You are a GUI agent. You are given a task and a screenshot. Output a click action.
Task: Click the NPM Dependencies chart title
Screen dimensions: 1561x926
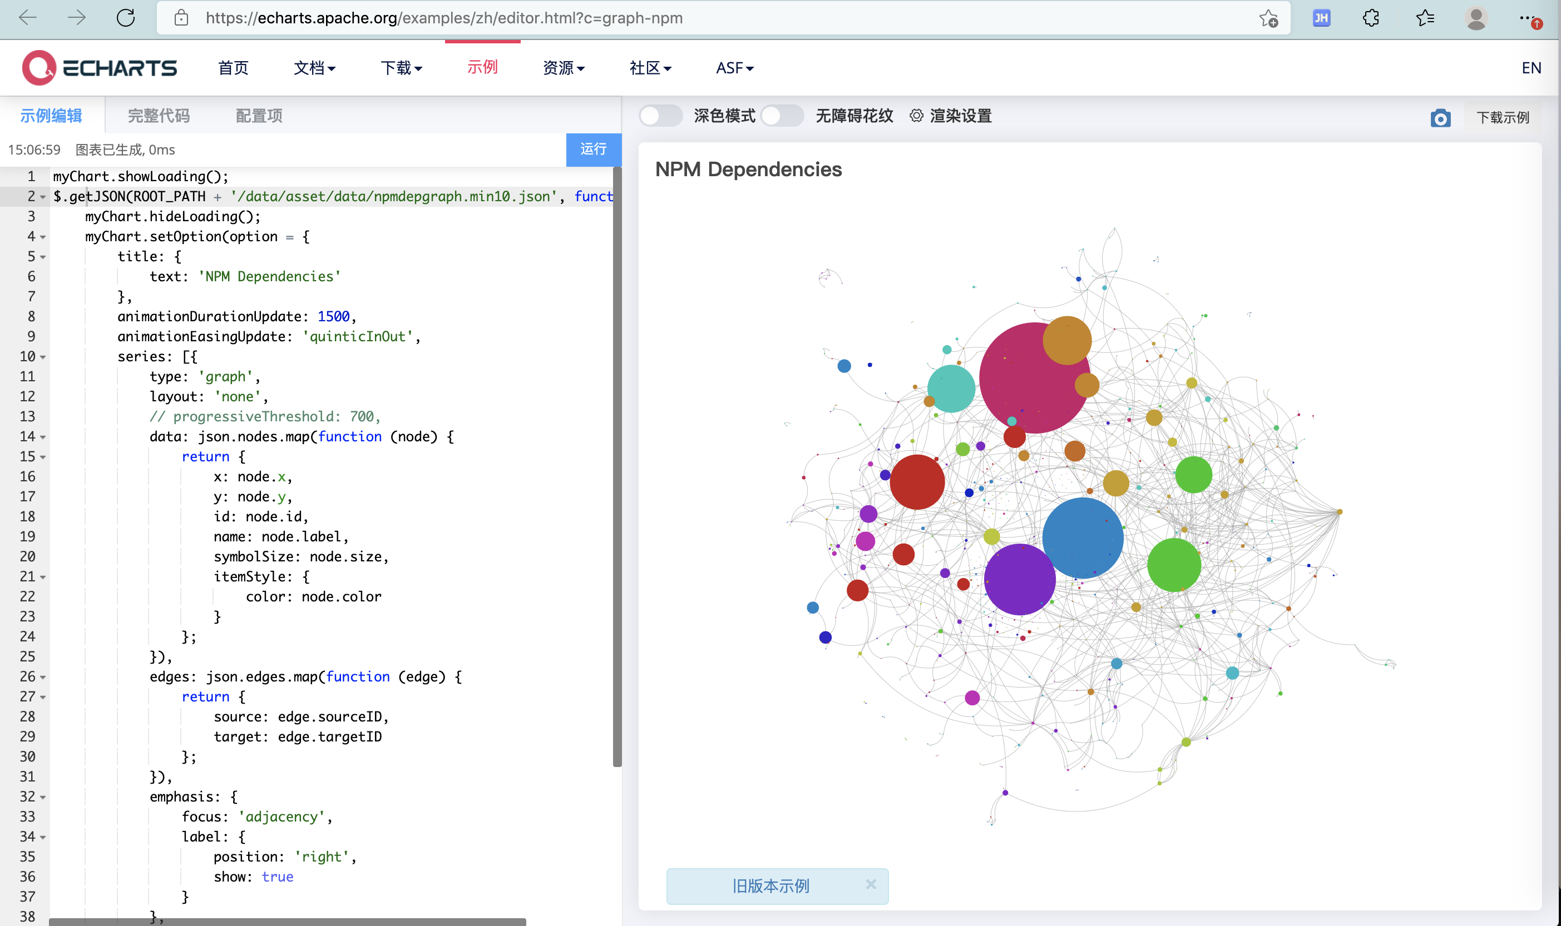tap(748, 169)
